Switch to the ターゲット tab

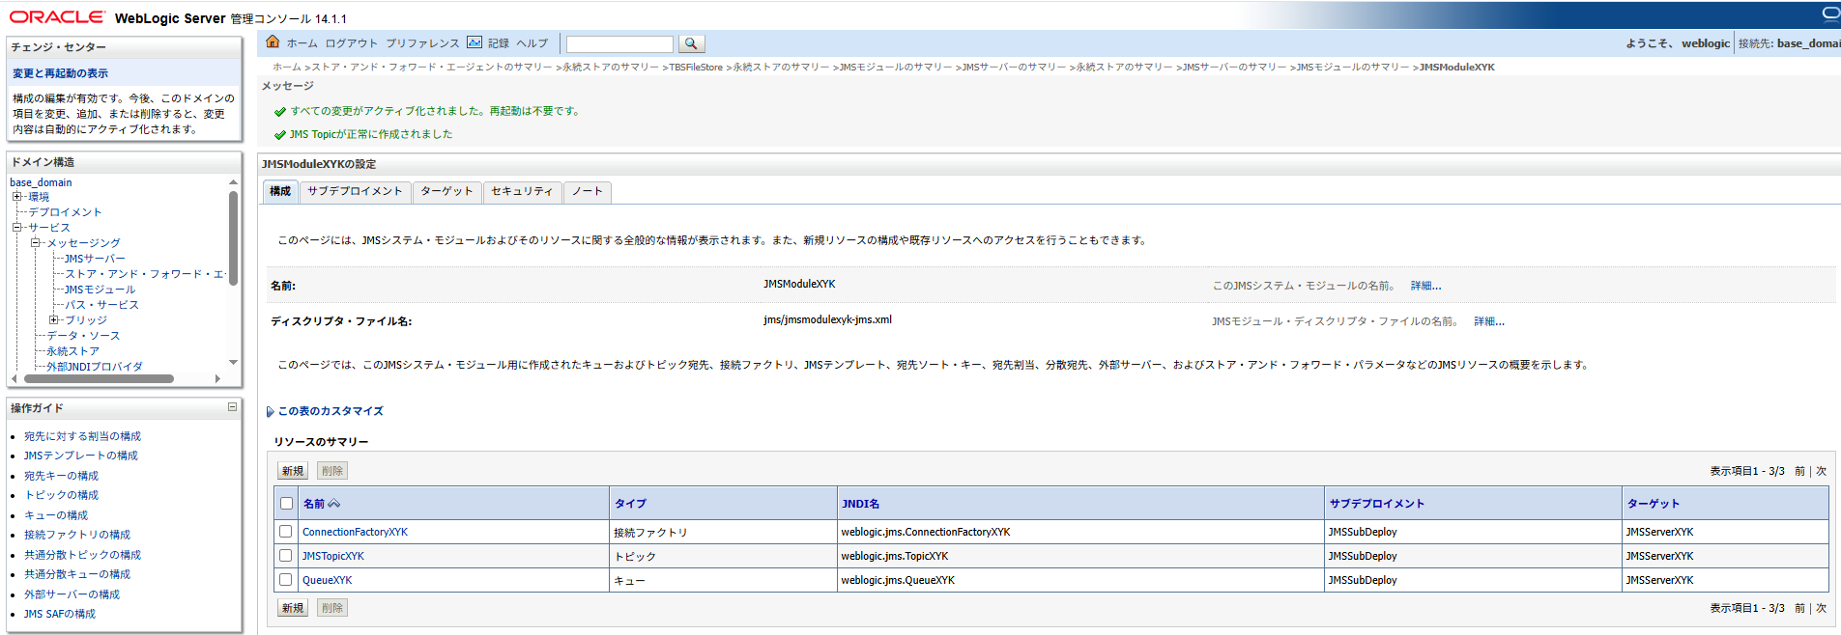446,191
